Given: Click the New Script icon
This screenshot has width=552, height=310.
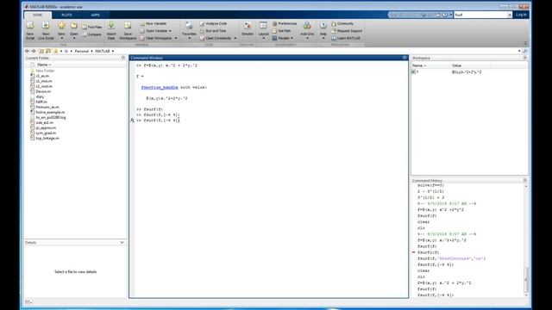Looking at the screenshot, I should (30, 26).
